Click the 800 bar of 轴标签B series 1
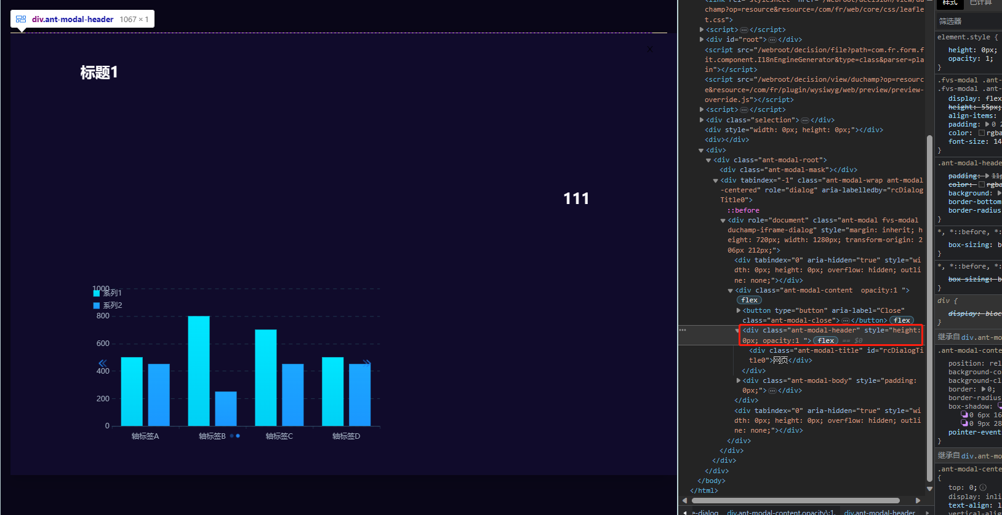Viewport: 1002px width, 515px height. click(199, 371)
